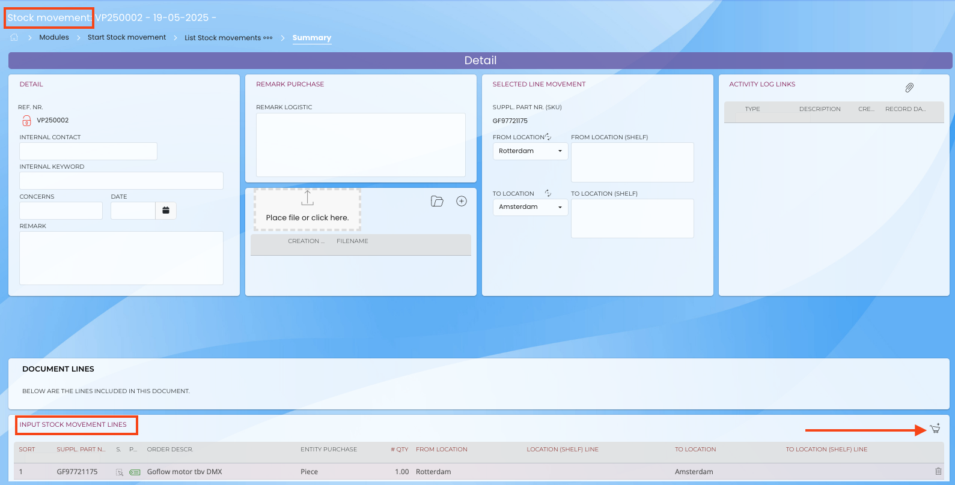Screen dimensions: 955x485
Task: Open the Modules breadcrumb
Action: click(x=54, y=37)
